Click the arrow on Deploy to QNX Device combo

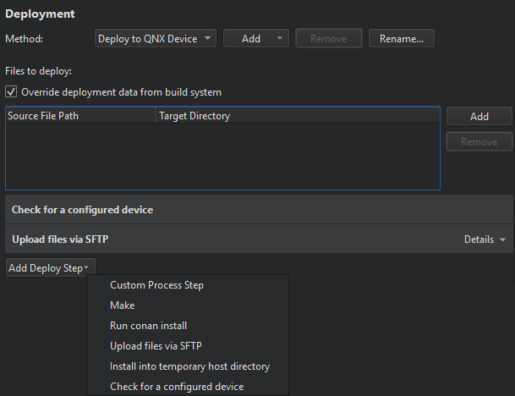click(x=207, y=39)
